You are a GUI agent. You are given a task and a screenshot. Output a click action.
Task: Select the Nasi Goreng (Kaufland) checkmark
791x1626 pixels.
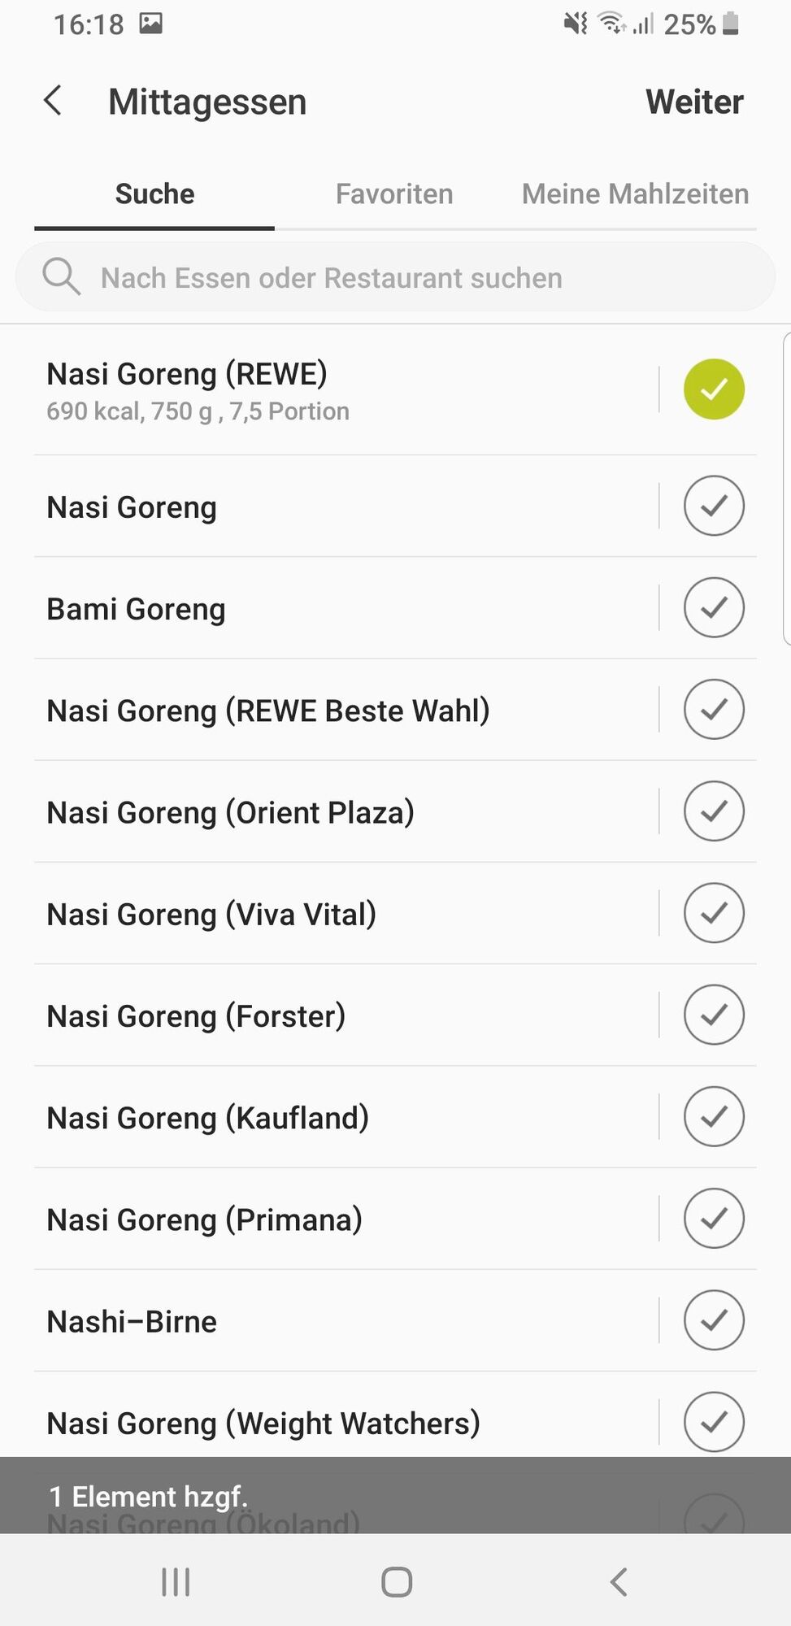tap(714, 1116)
